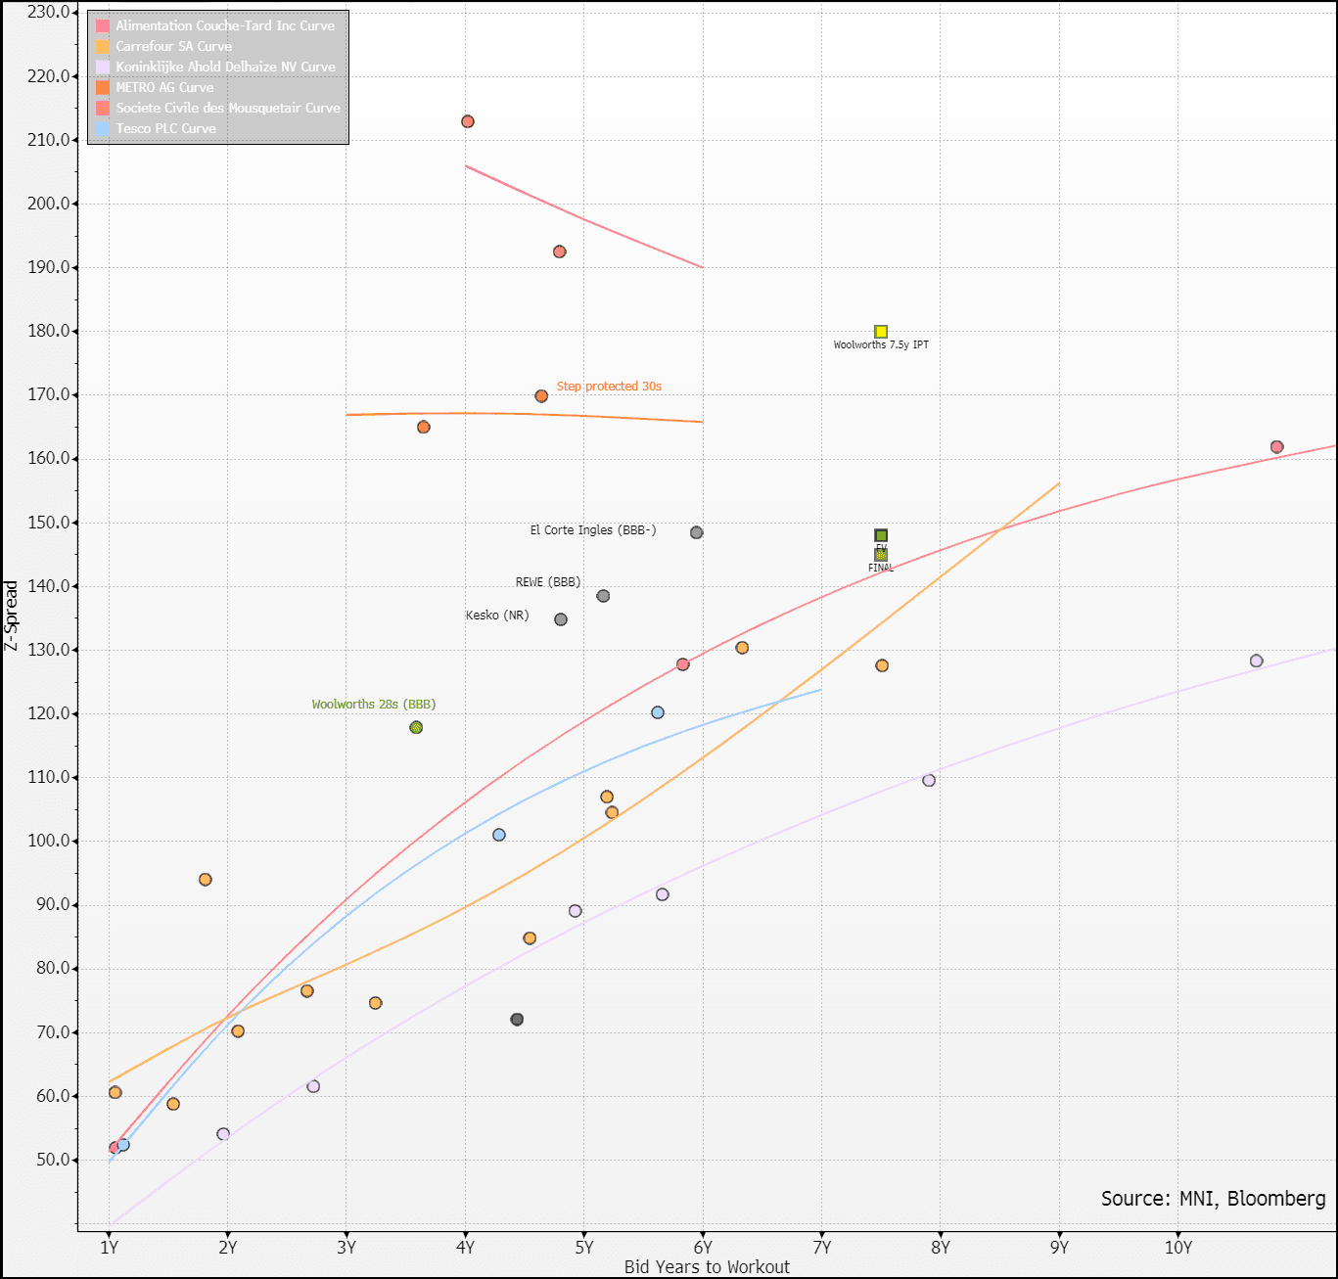Click the '180.0' y-axis tick label
This screenshot has width=1338, height=1279.
point(49,331)
